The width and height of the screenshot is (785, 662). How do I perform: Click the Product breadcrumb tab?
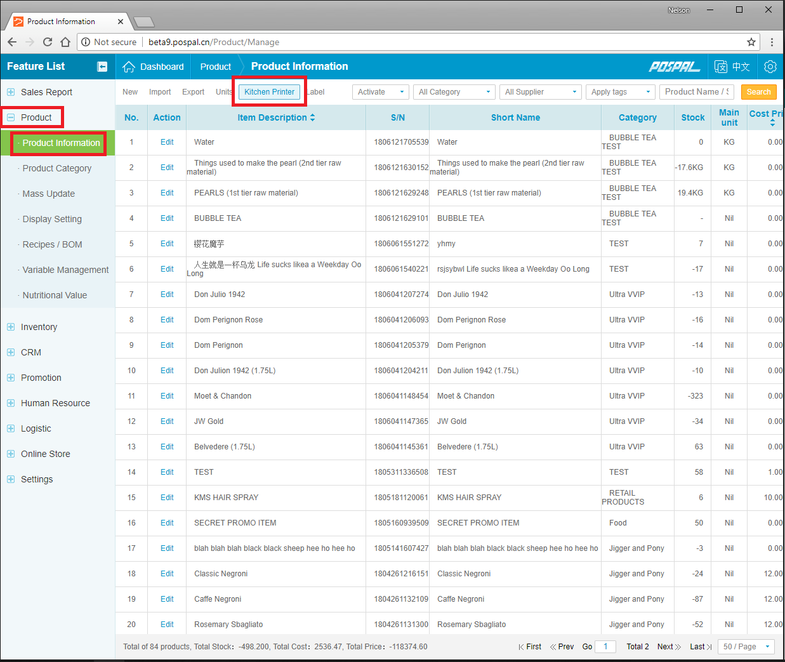pos(216,67)
